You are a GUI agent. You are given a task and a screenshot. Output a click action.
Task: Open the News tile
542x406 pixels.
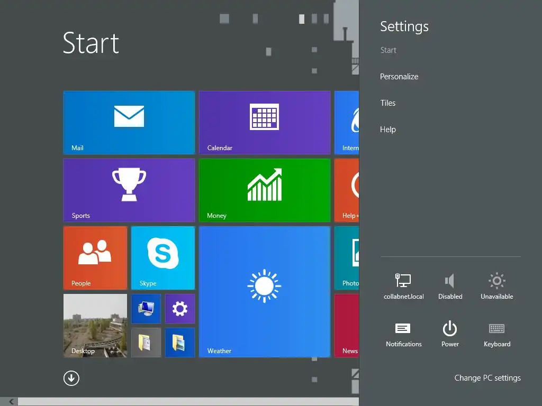coord(347,325)
